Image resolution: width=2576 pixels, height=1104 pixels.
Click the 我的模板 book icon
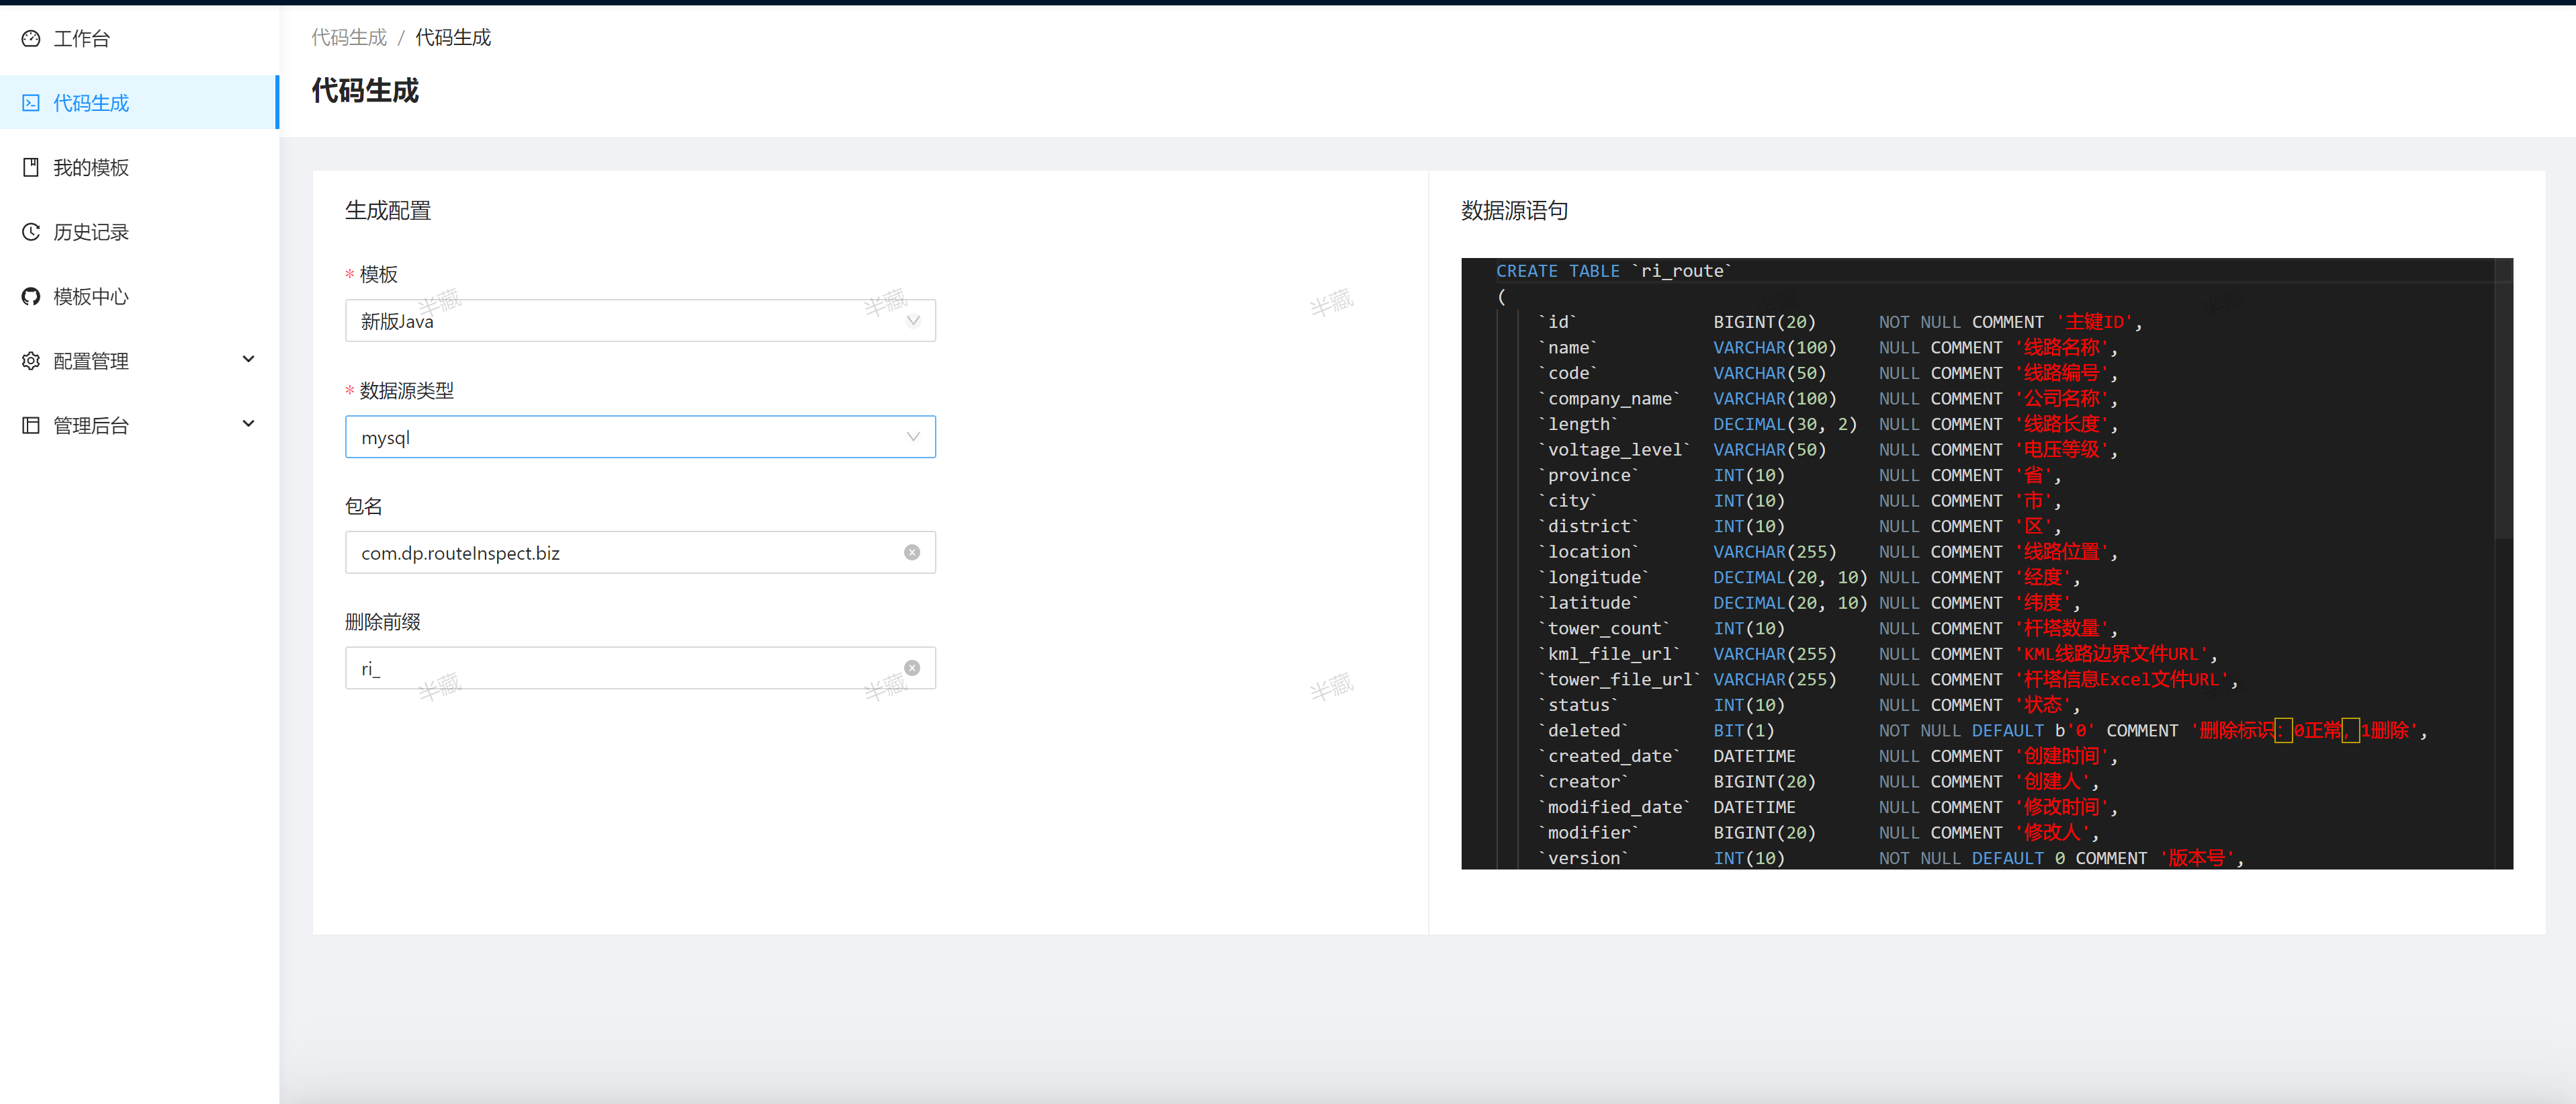click(31, 167)
